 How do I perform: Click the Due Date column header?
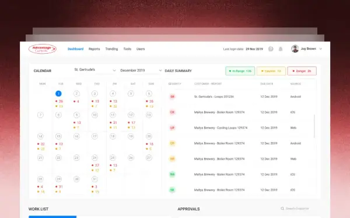pos(267,84)
